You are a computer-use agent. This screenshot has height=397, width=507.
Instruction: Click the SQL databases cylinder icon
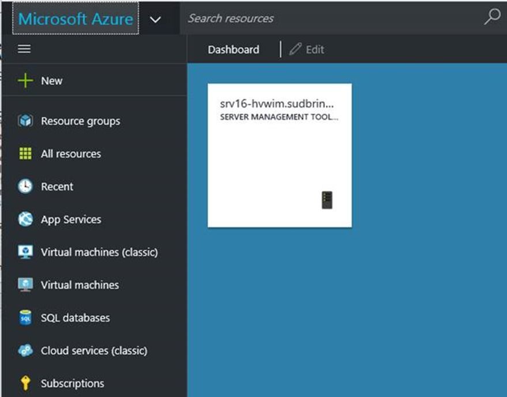[x=25, y=317]
